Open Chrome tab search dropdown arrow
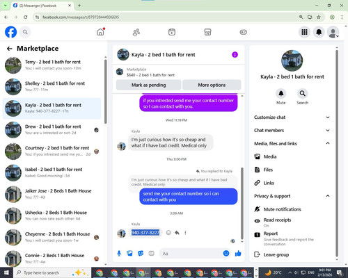The width and height of the screenshot is (348, 278). (x=6, y=6)
